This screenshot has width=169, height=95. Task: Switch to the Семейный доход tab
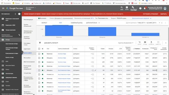77,23
